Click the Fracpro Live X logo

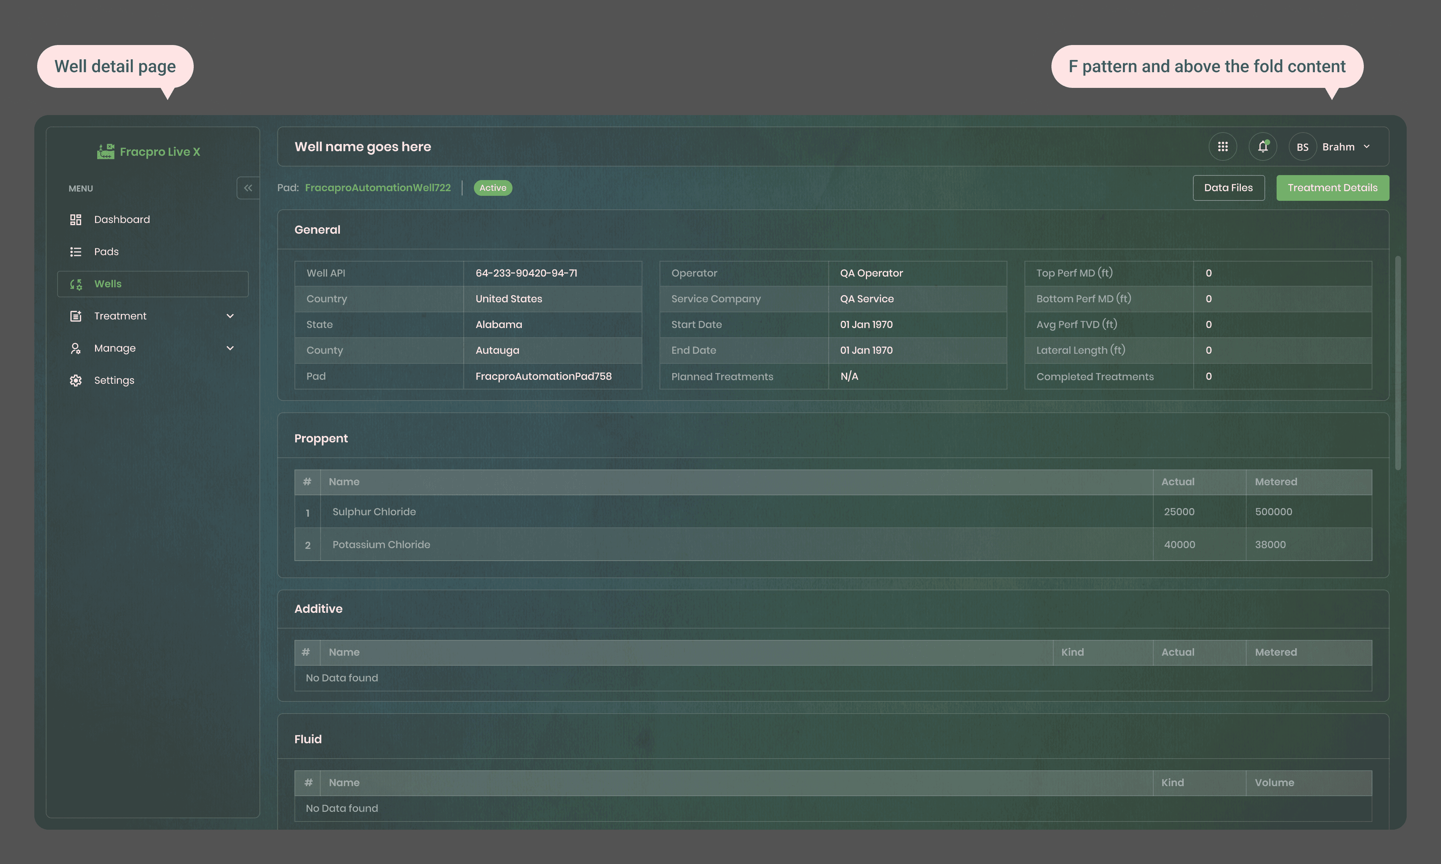(149, 152)
